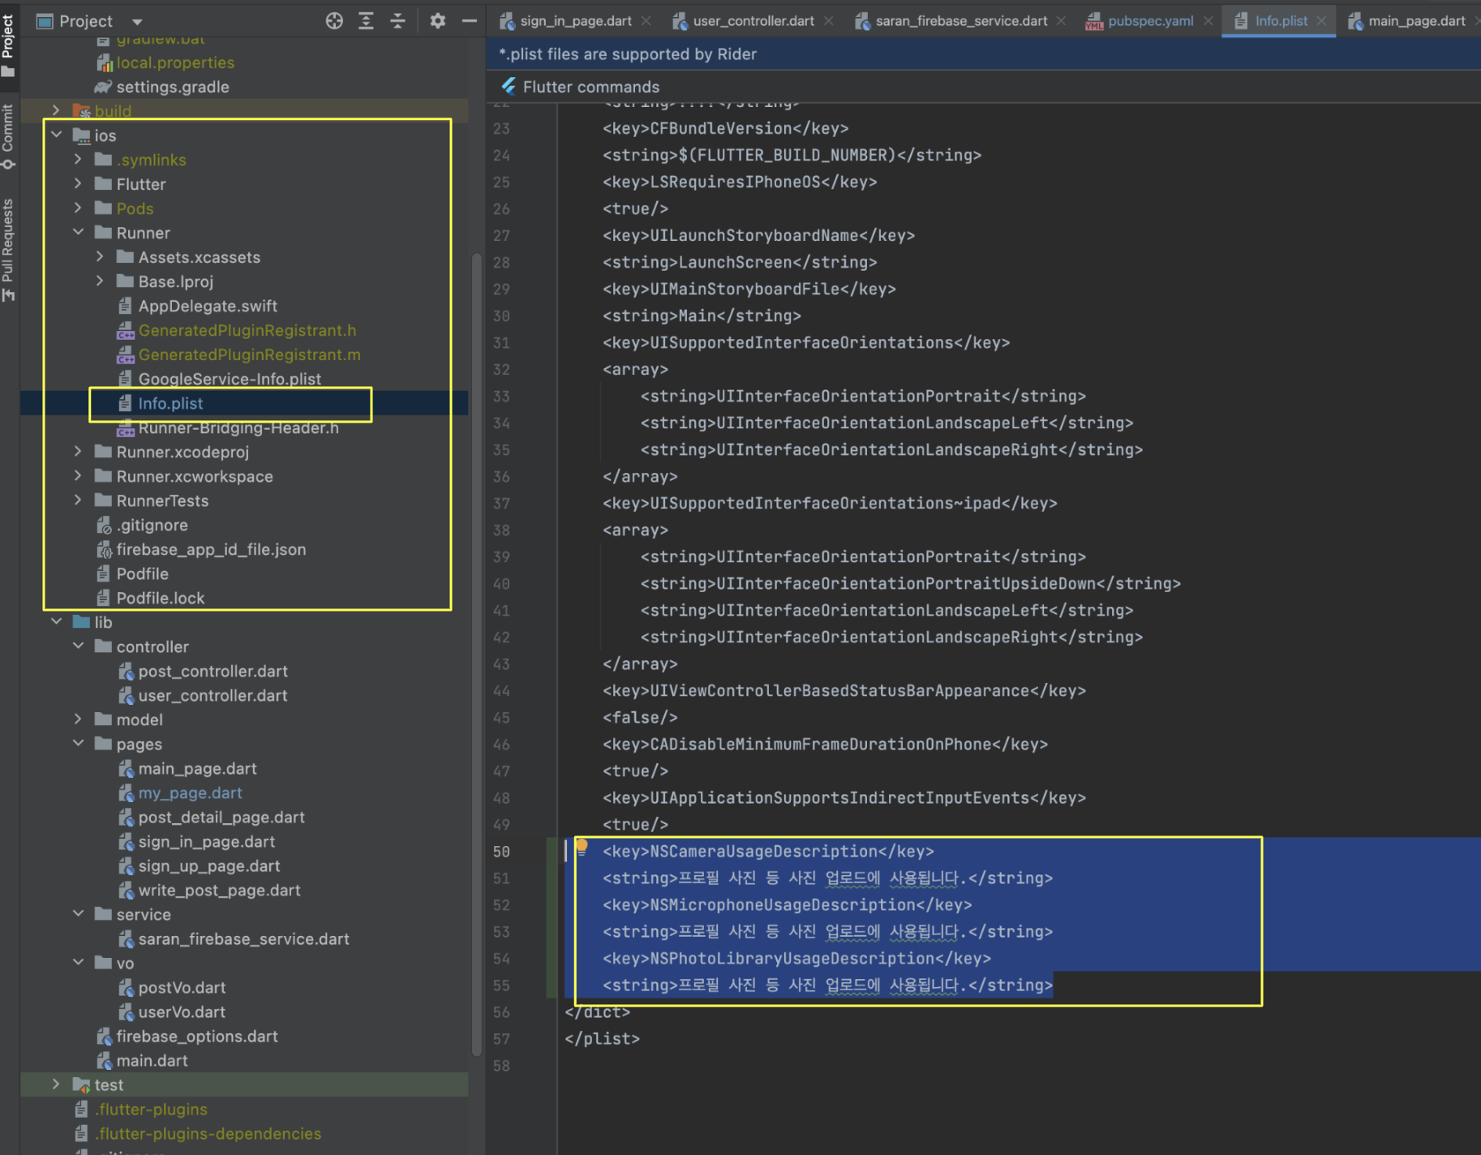Hide the Project panel with minus icon
The image size is (1481, 1155).
(469, 21)
